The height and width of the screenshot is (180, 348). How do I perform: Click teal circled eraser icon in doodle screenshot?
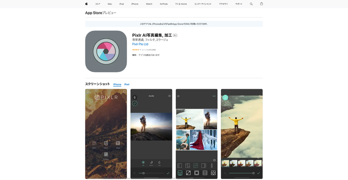[135, 104]
